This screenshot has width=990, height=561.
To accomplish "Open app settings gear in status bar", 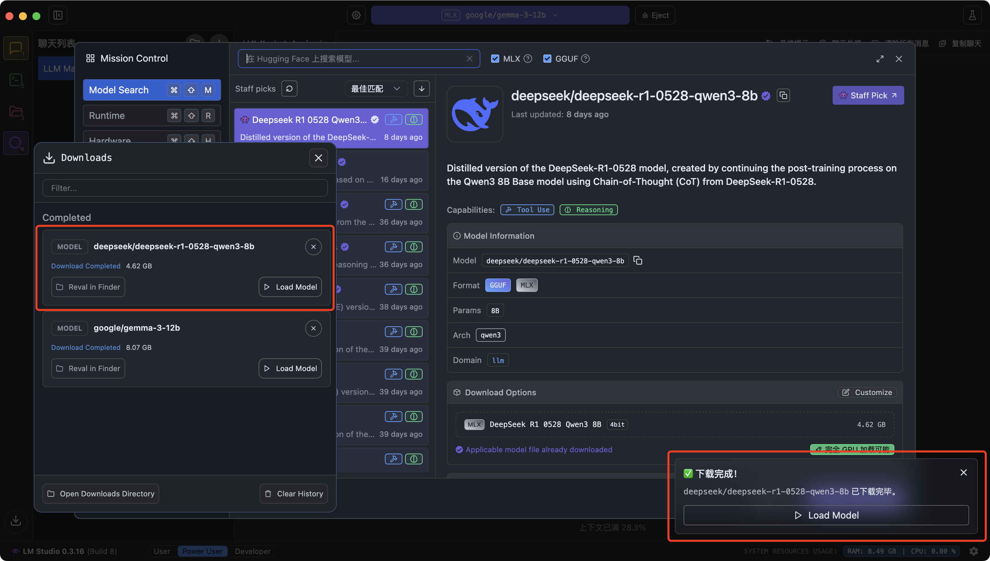I will 974,551.
